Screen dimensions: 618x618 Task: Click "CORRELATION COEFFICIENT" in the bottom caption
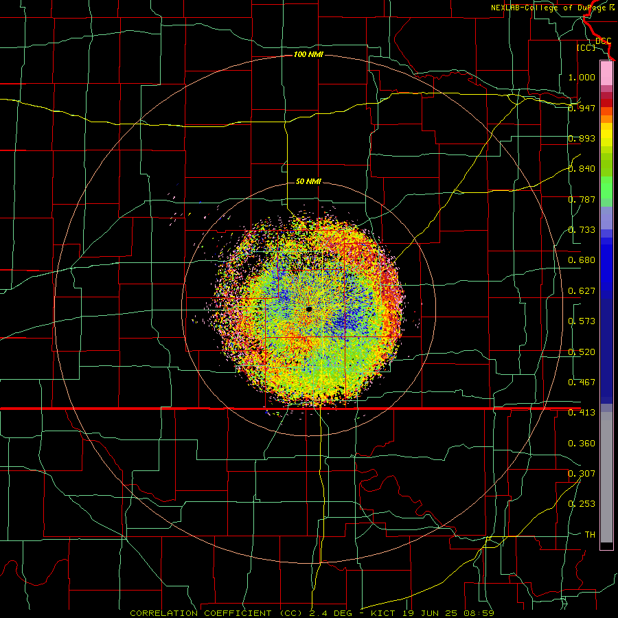click(x=201, y=613)
